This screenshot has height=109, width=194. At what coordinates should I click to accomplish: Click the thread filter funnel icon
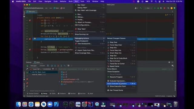[x=53, y=69]
